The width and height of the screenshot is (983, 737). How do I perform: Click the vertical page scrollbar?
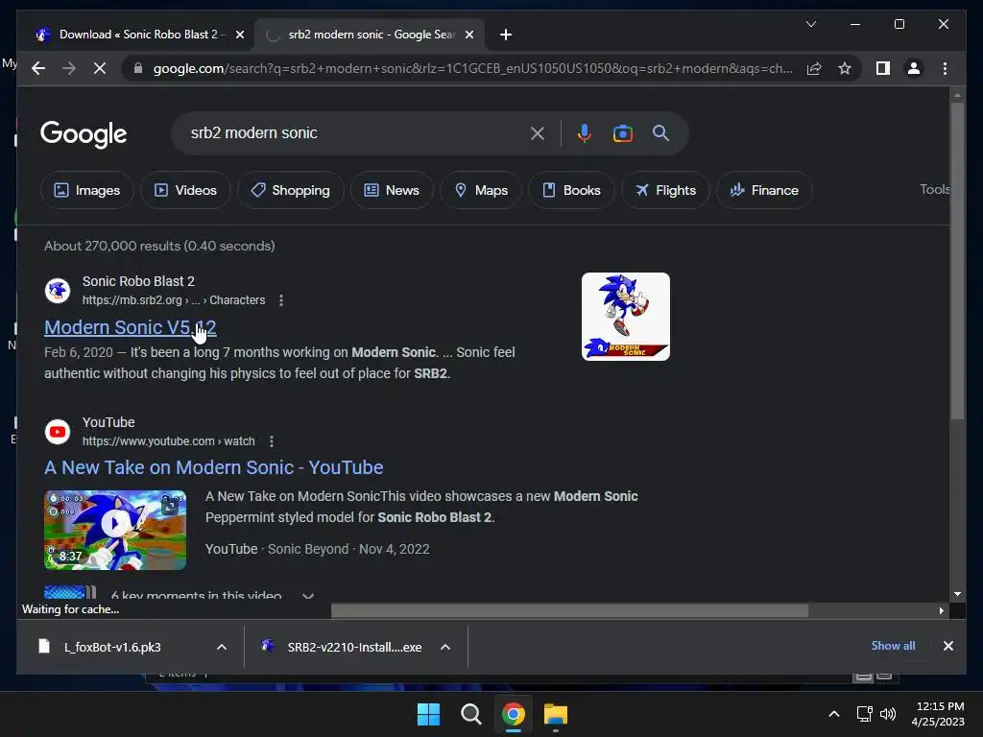[957, 260]
